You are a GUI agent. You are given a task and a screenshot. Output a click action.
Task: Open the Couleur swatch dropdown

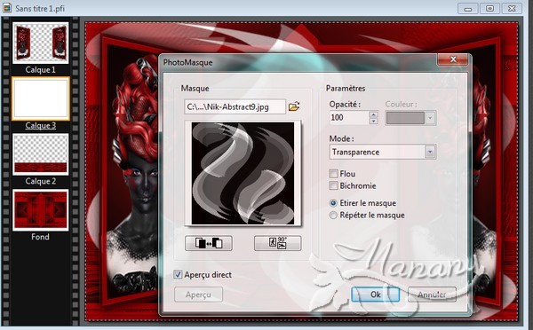coord(430,118)
